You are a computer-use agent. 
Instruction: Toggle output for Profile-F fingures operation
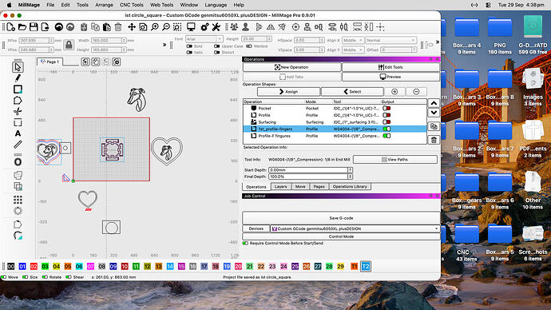click(x=386, y=136)
